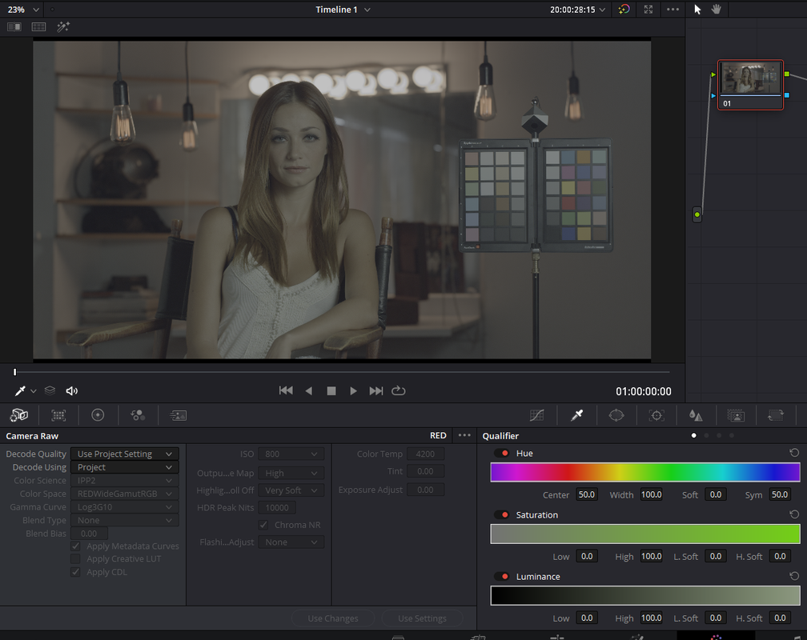The image size is (807, 640).
Task: Enable the Apply Creative LUT checkbox
Action: (75, 558)
